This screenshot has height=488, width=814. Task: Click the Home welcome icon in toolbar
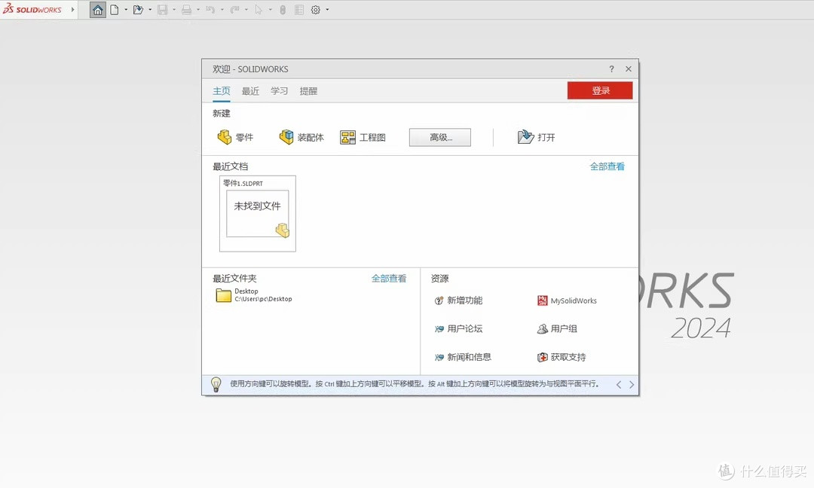tap(97, 9)
